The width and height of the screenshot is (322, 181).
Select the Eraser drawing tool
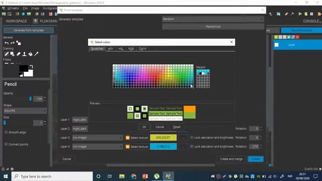(18, 54)
